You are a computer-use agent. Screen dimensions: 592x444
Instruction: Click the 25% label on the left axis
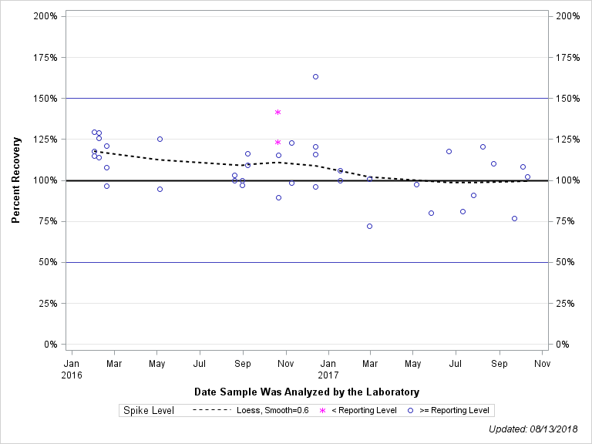click(x=49, y=304)
